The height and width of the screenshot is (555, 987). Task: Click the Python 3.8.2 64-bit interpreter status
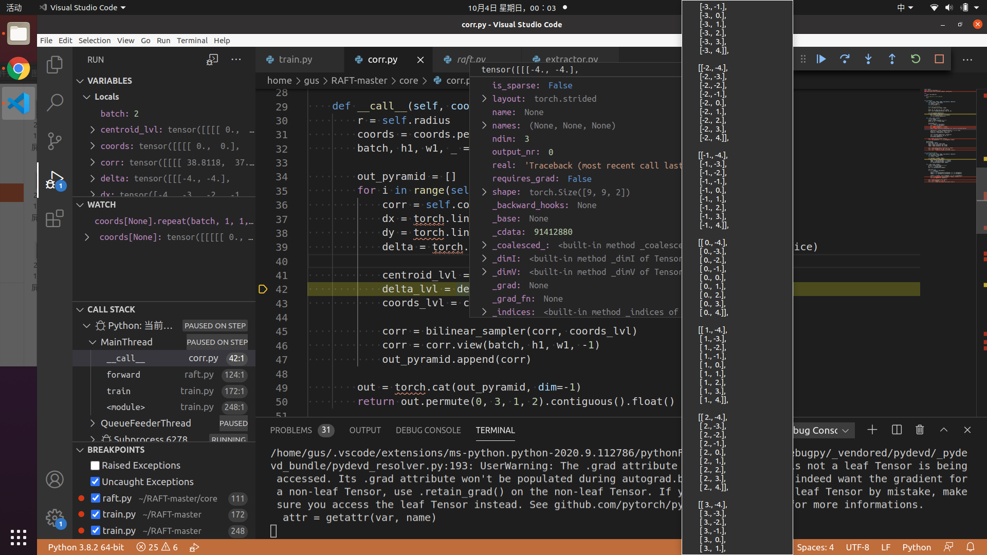[86, 547]
